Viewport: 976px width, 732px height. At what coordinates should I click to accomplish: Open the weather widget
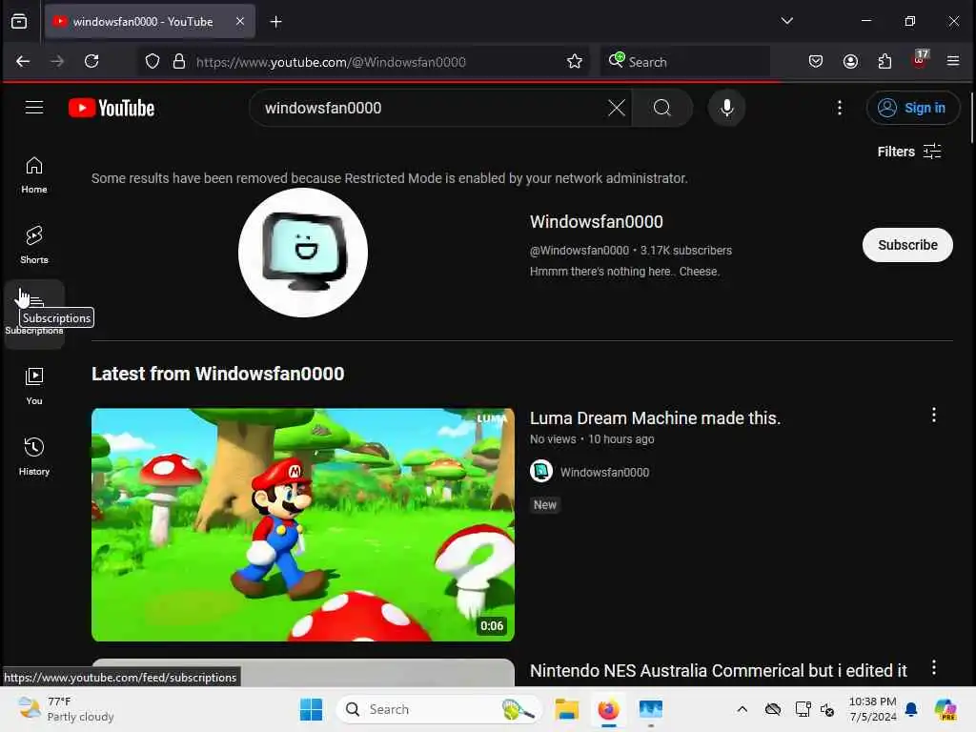click(x=66, y=709)
